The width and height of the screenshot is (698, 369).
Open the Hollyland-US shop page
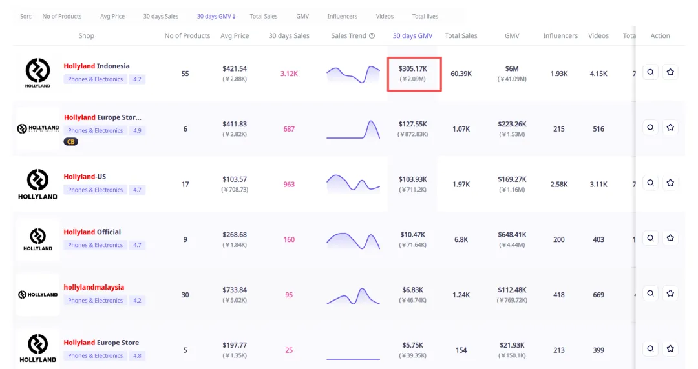(x=85, y=177)
